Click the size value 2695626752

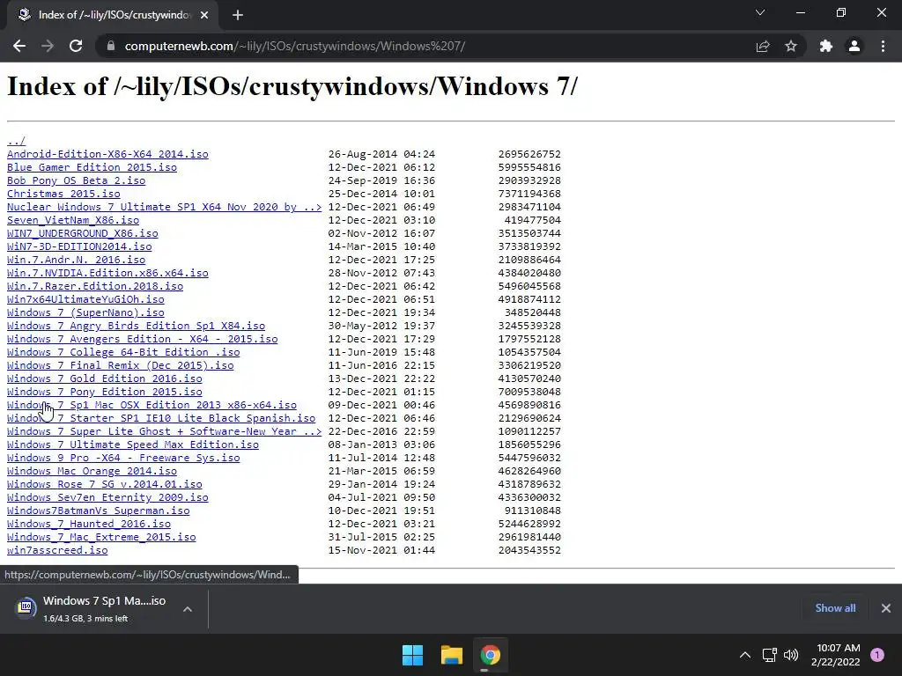[529, 154]
